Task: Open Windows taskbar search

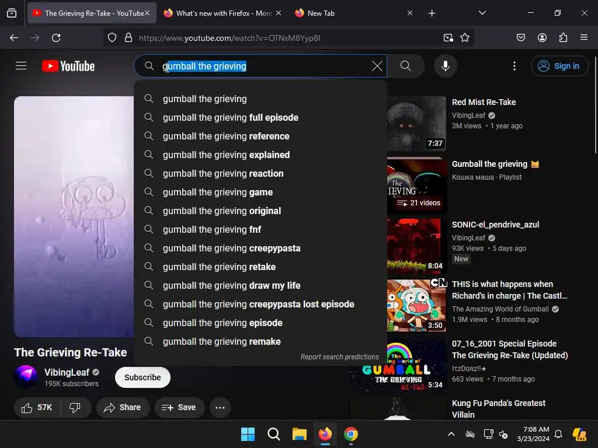Action: tap(274, 434)
